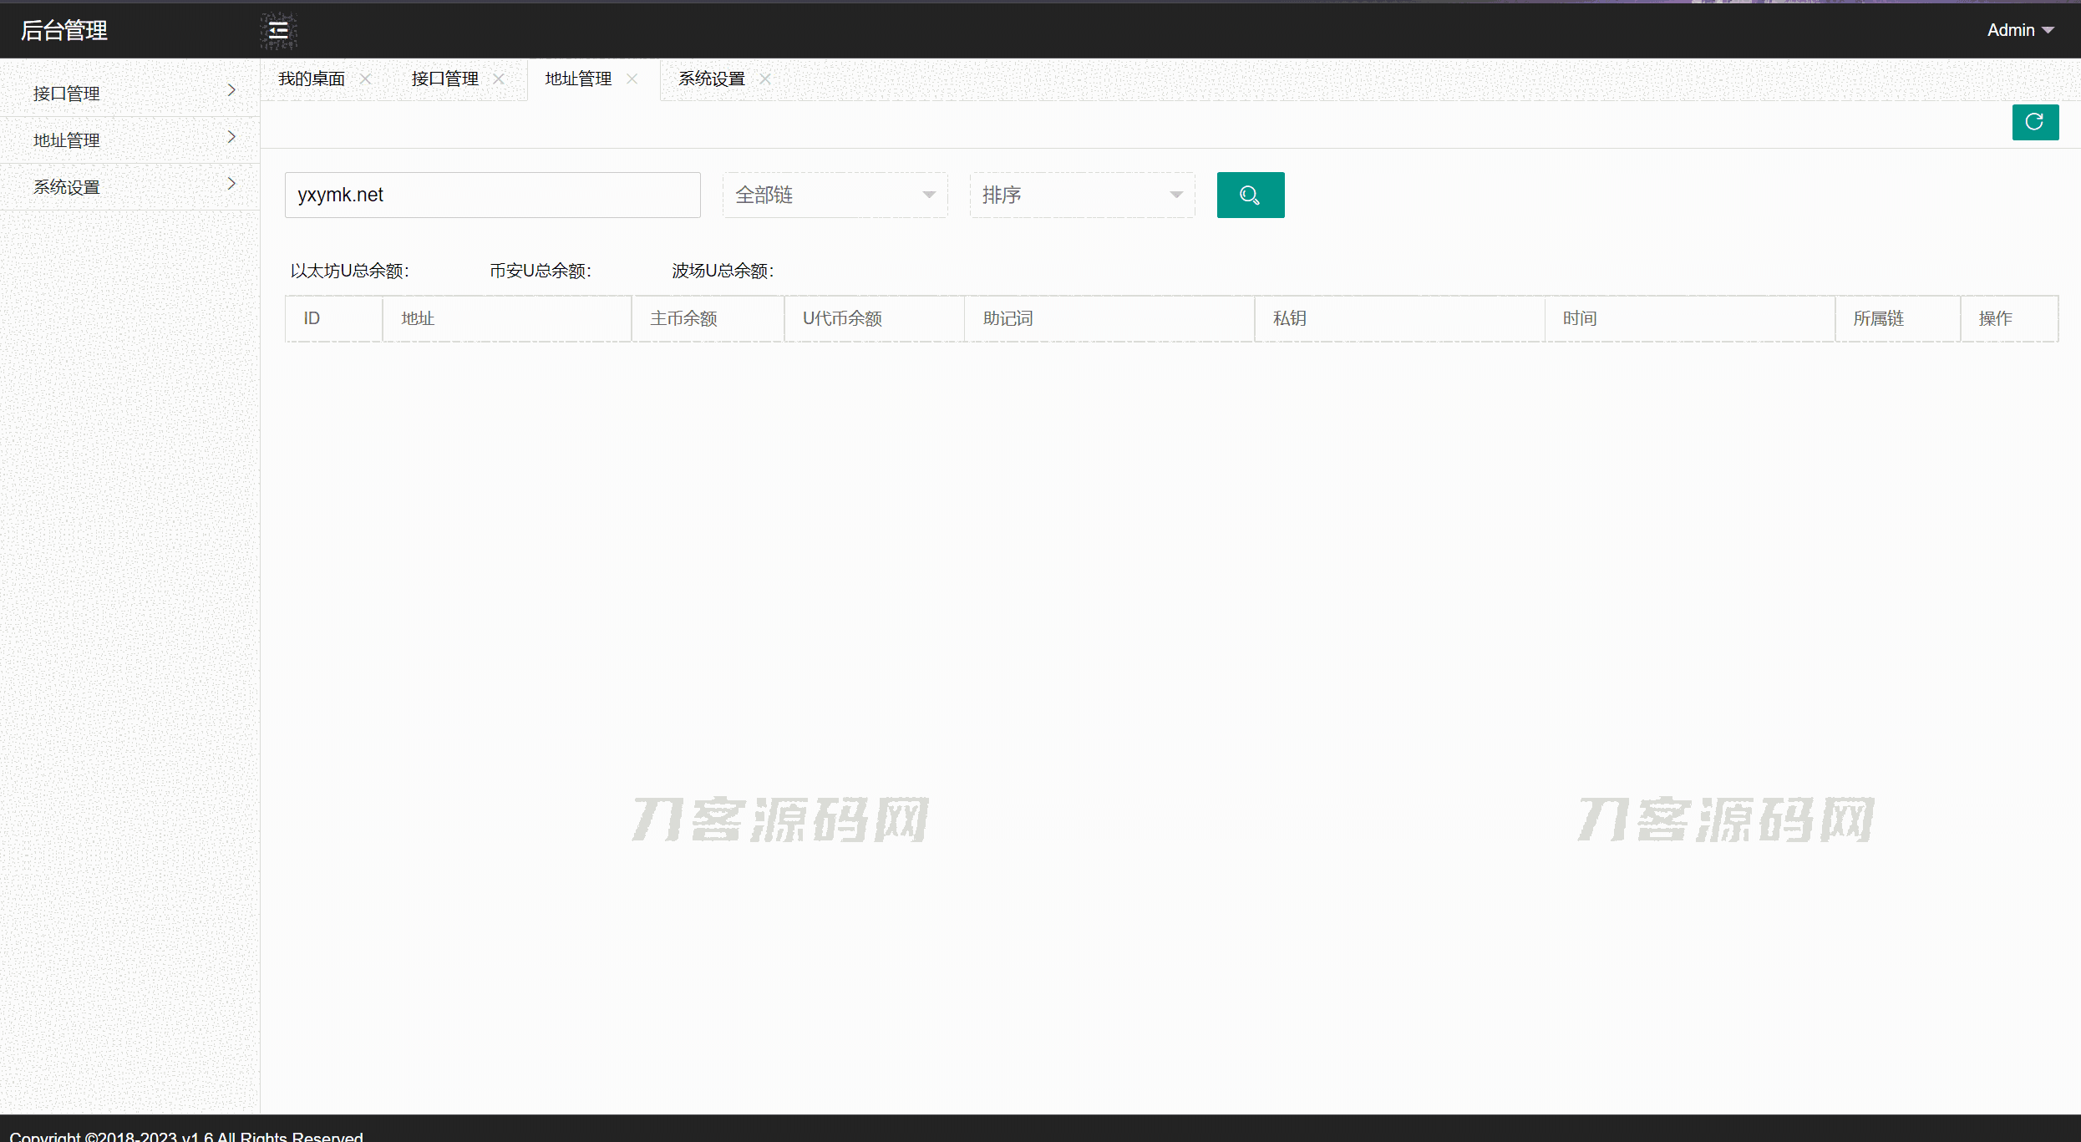Open the Admin user dropdown
This screenshot has height=1142, width=2081.
(2019, 30)
